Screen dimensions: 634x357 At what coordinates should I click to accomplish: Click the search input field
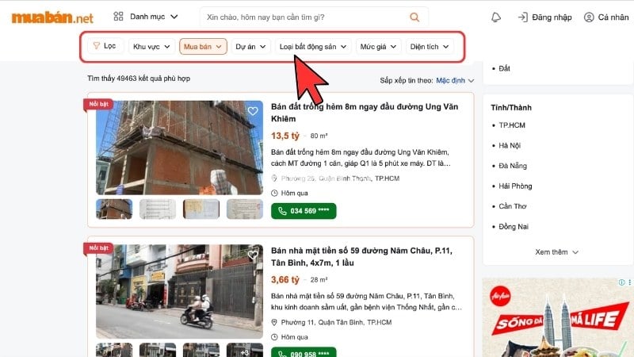click(x=301, y=17)
